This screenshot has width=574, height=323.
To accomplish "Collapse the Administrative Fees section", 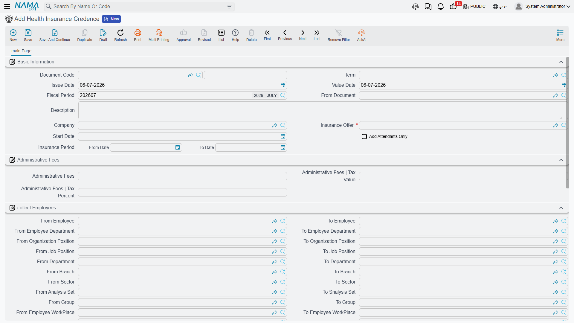I will (561, 160).
